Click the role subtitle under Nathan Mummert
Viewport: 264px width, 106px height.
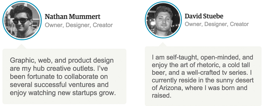79,25
